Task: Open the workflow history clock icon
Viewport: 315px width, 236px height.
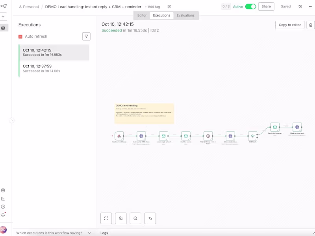Action: click(x=300, y=6)
